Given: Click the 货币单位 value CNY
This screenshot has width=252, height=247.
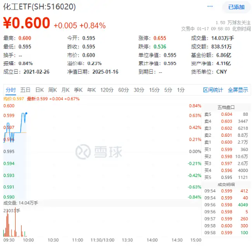Looking at the screenshot, I should pos(221,72).
